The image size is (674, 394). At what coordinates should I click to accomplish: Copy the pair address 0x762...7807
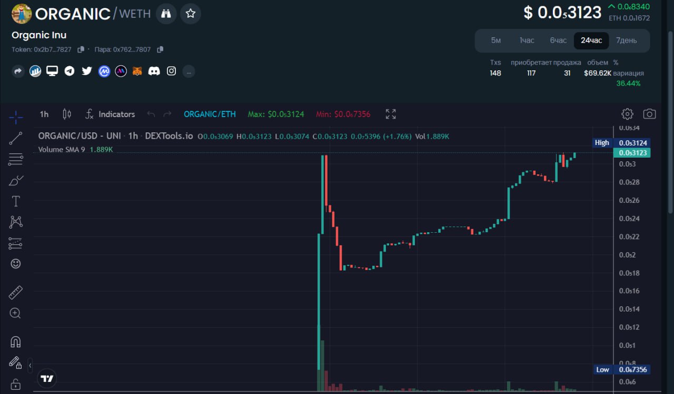160,49
